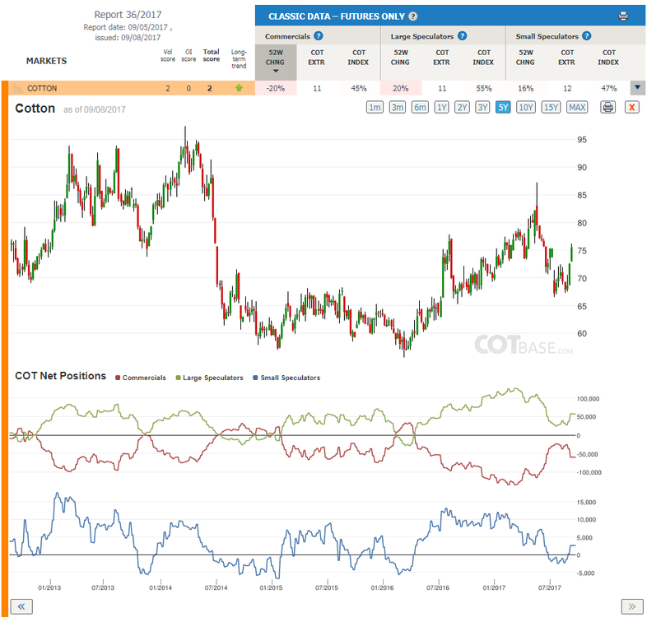Switch chart to 15Y range
Image resolution: width=647 pixels, height=617 pixels.
click(x=551, y=107)
